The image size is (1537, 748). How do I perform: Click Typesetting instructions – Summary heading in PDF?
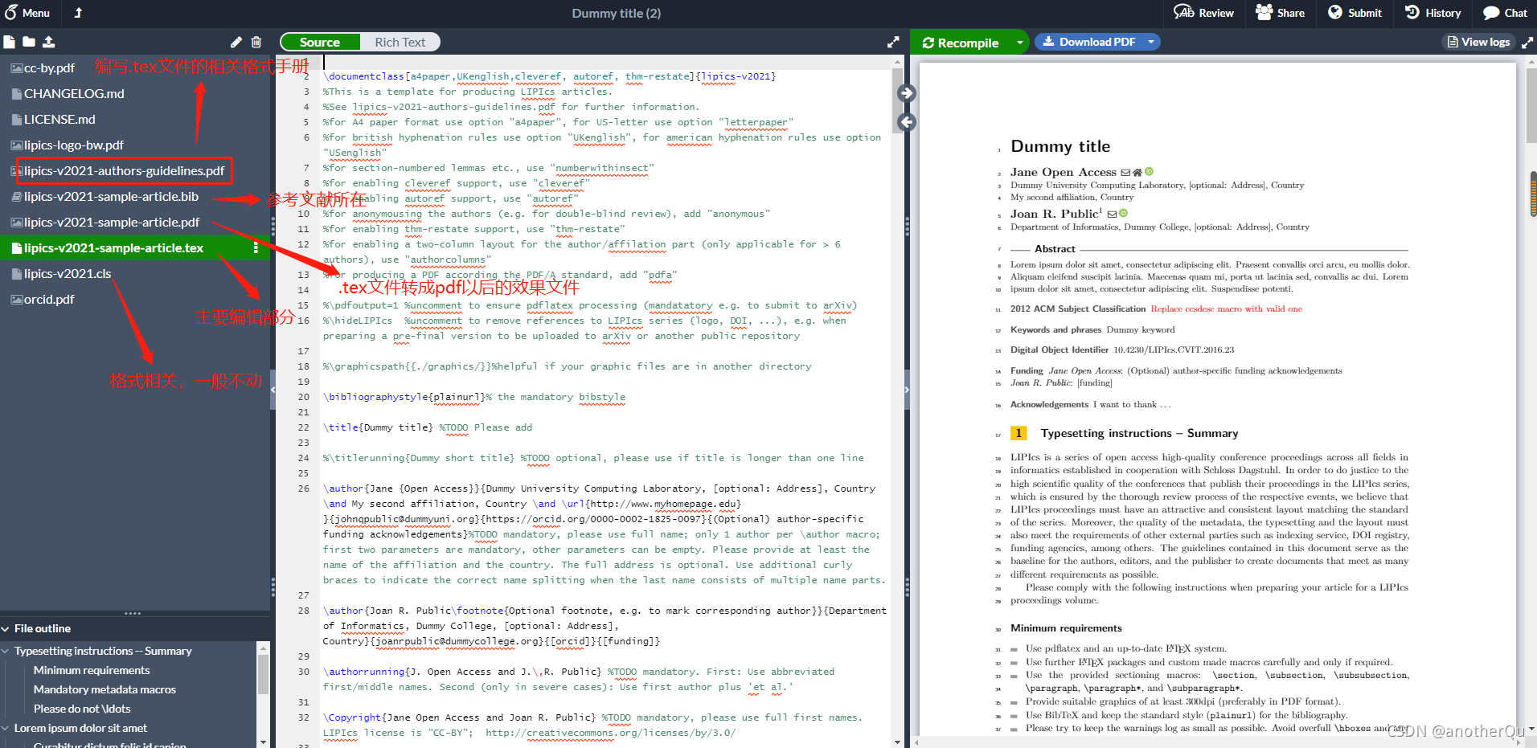[1139, 433]
